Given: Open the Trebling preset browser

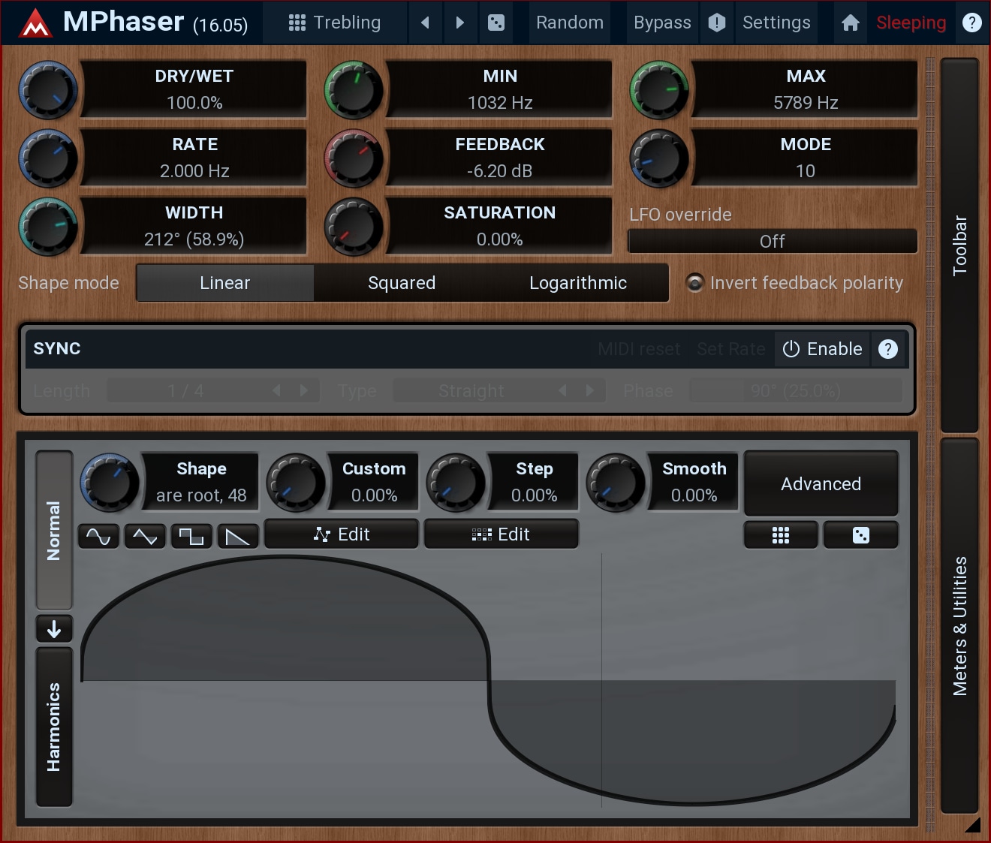Looking at the screenshot, I should pos(335,23).
